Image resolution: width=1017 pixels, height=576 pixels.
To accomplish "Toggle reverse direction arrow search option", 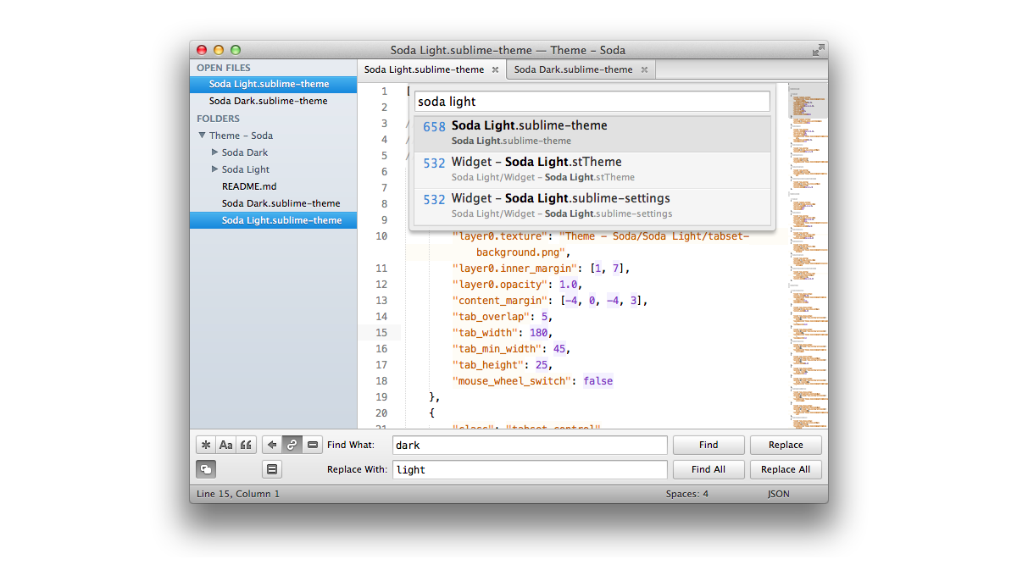I will [272, 445].
